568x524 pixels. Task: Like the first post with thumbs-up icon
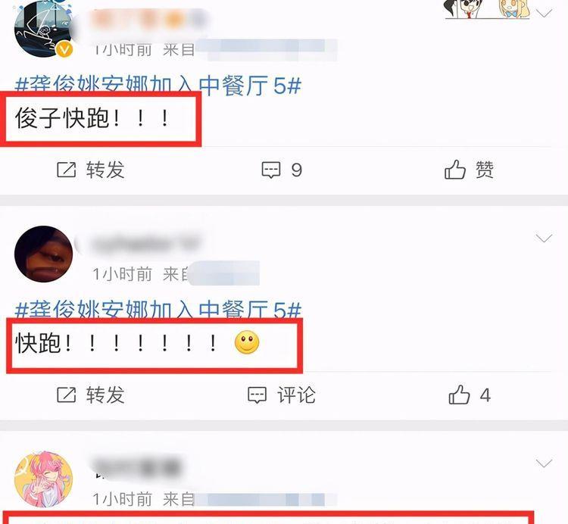tap(454, 170)
